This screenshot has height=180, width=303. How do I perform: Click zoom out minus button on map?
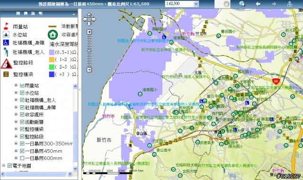tap(89, 69)
